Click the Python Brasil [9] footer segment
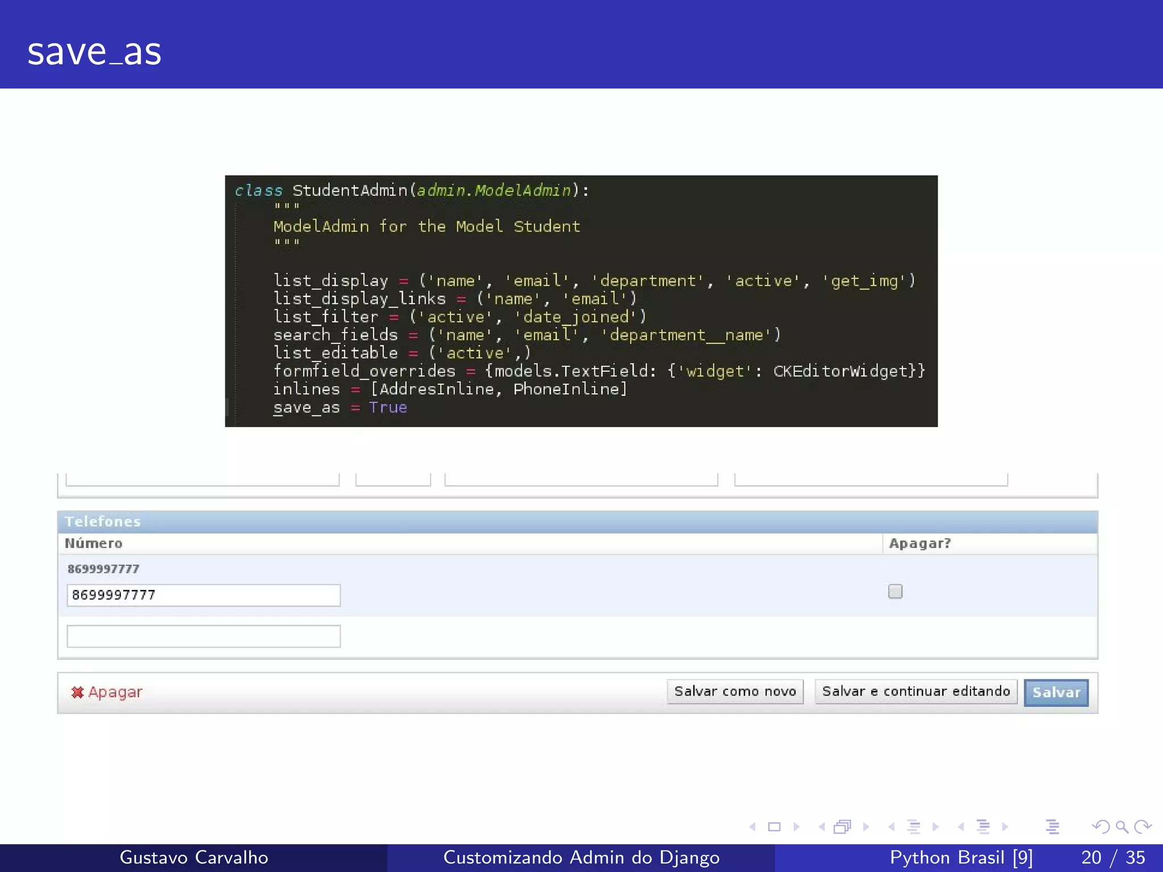Image resolution: width=1163 pixels, height=872 pixels. coord(961,857)
